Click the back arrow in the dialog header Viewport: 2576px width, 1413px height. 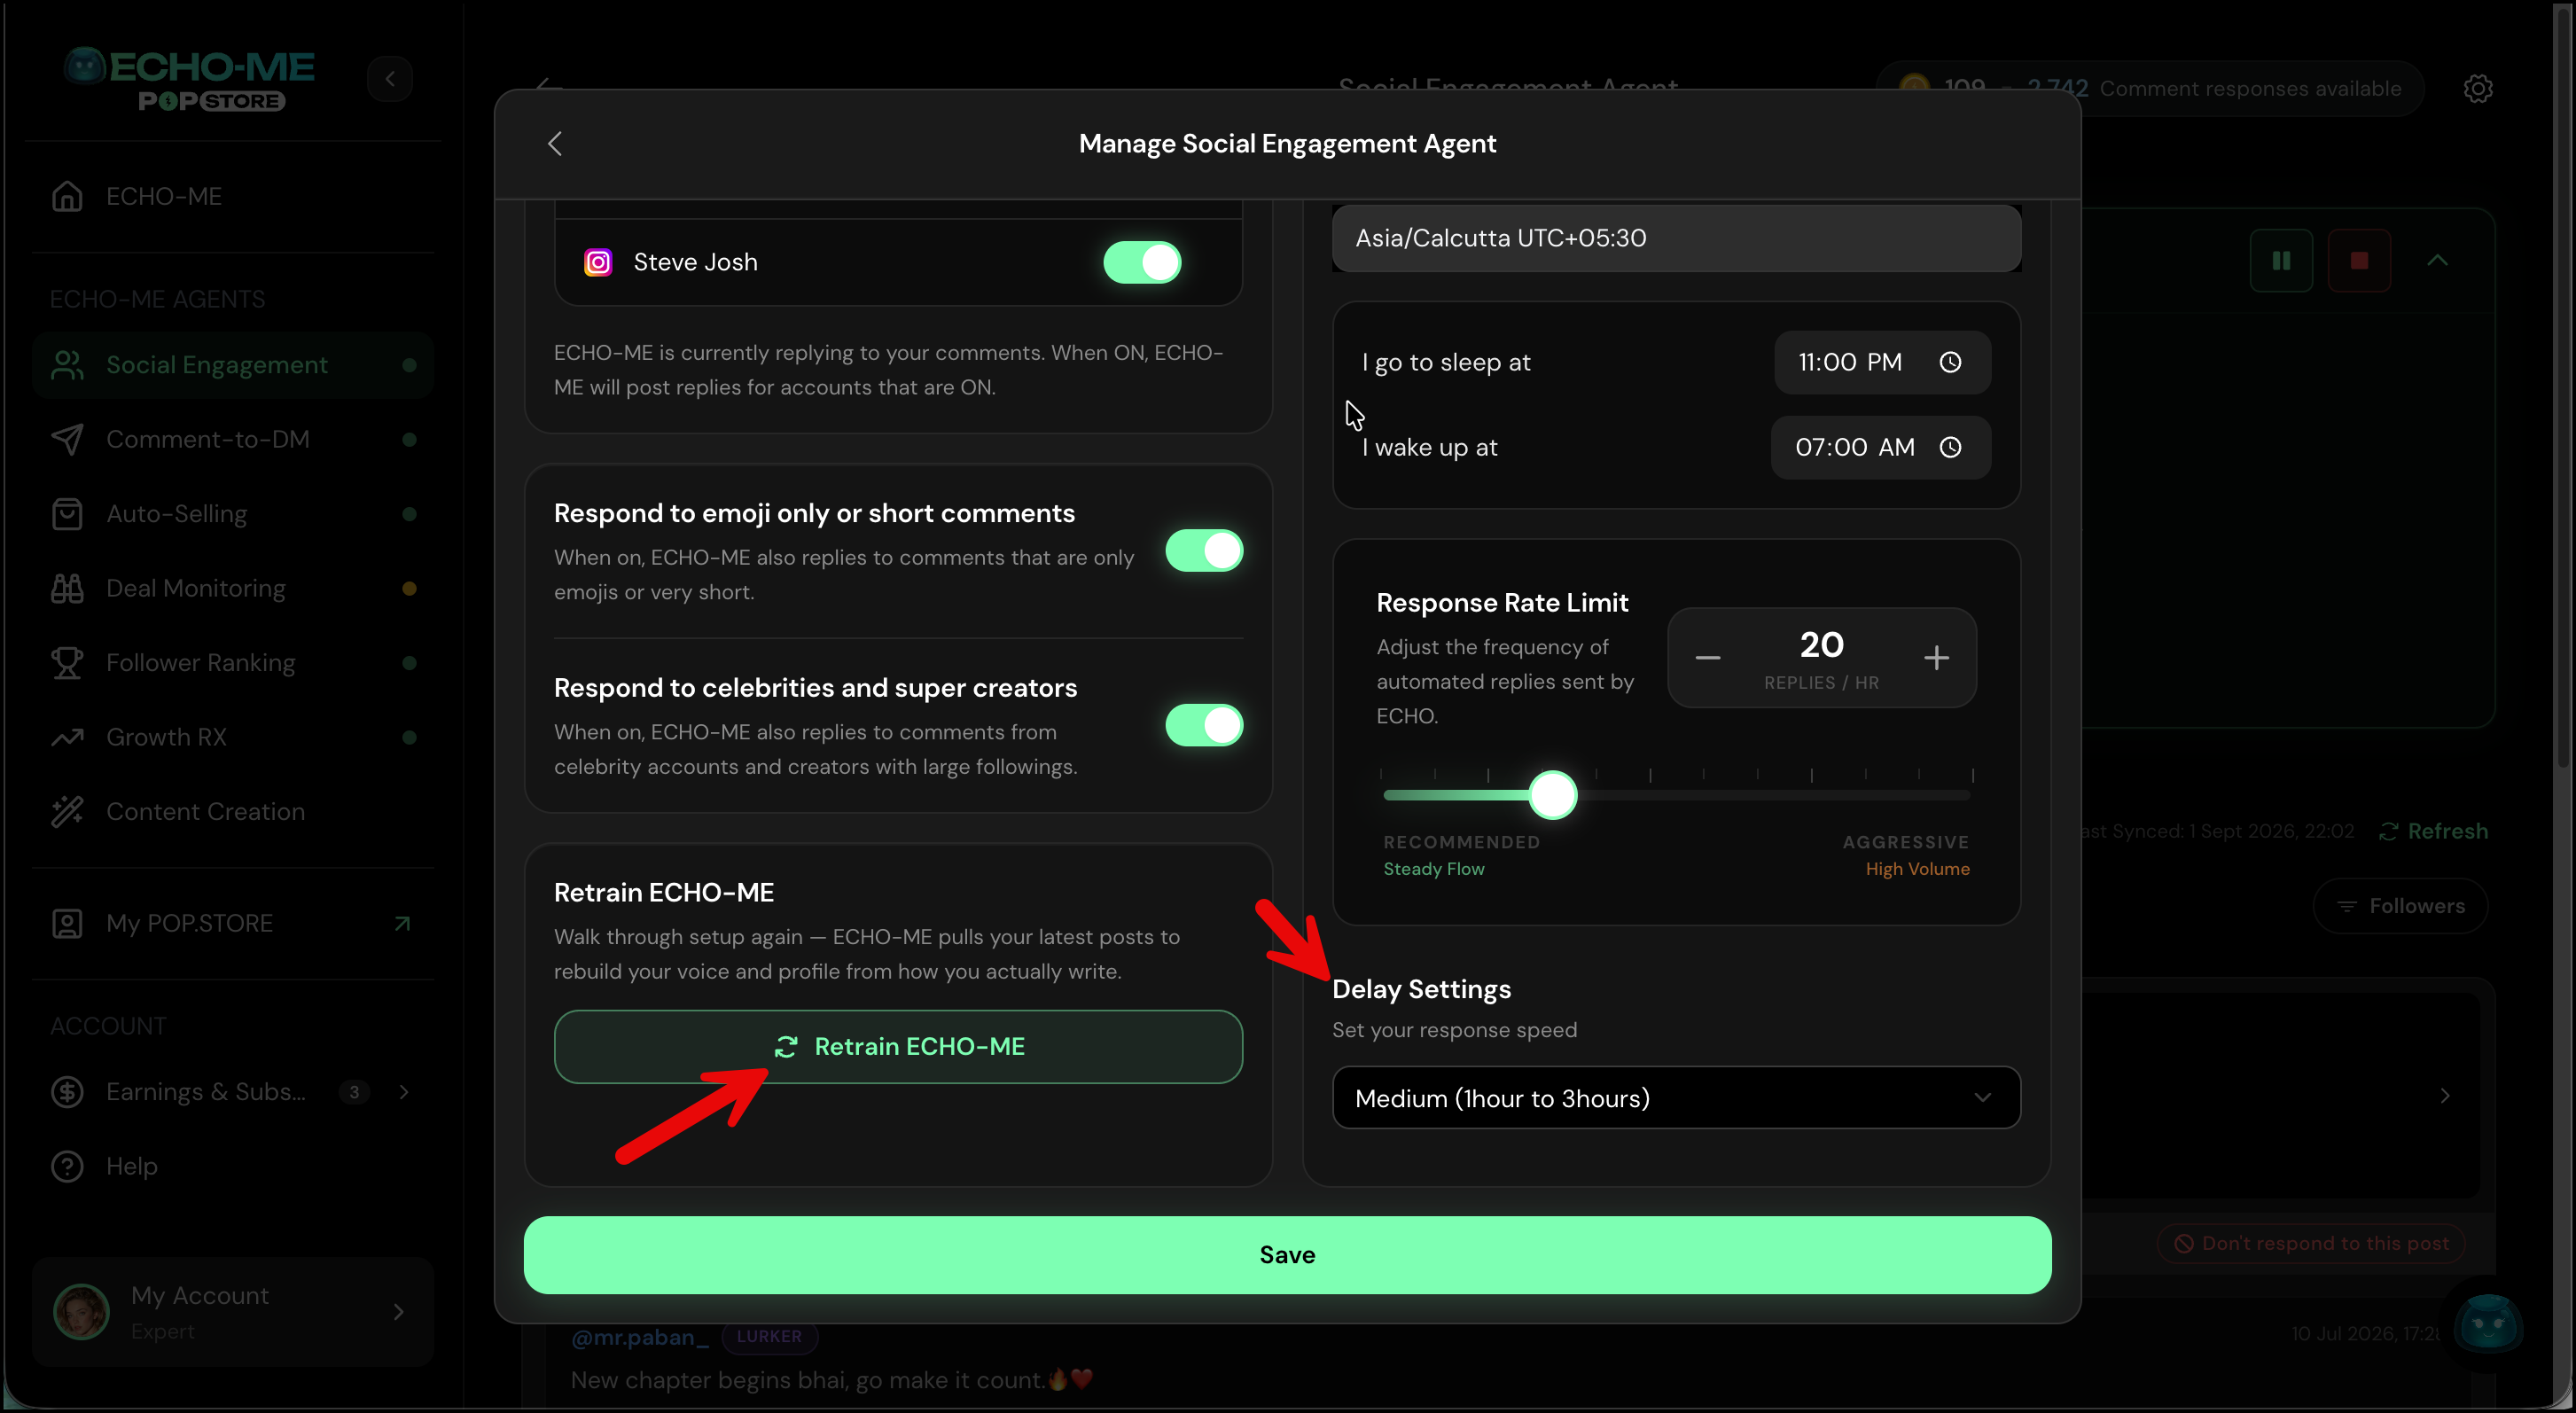pos(555,144)
